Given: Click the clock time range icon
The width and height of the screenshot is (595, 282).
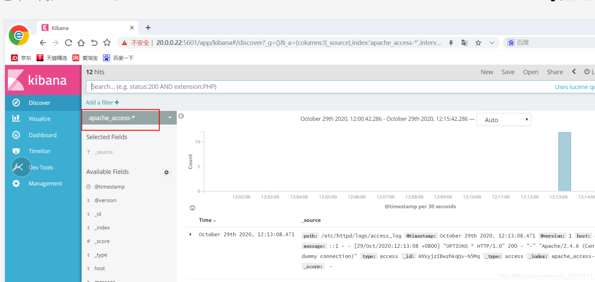Looking at the screenshot, I should [x=587, y=72].
